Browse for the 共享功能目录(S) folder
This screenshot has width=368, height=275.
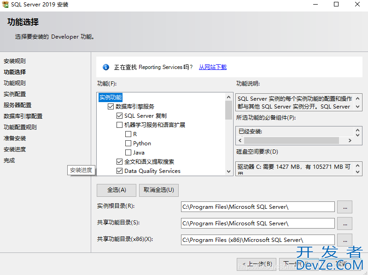click(345, 223)
